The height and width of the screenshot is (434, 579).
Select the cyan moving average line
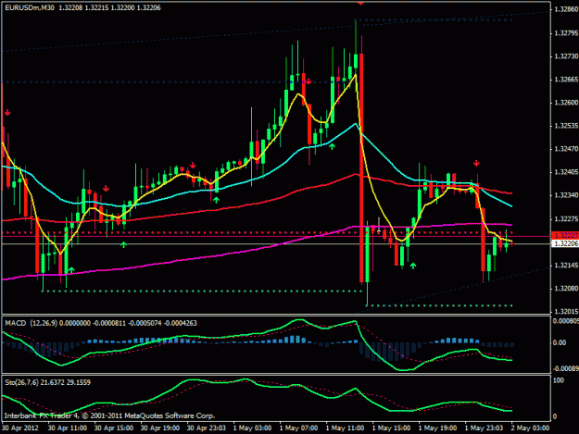(x=384, y=157)
